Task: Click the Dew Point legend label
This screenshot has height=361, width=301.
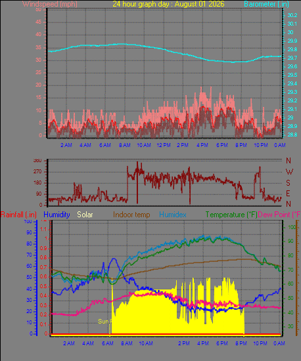Action: [279, 215]
